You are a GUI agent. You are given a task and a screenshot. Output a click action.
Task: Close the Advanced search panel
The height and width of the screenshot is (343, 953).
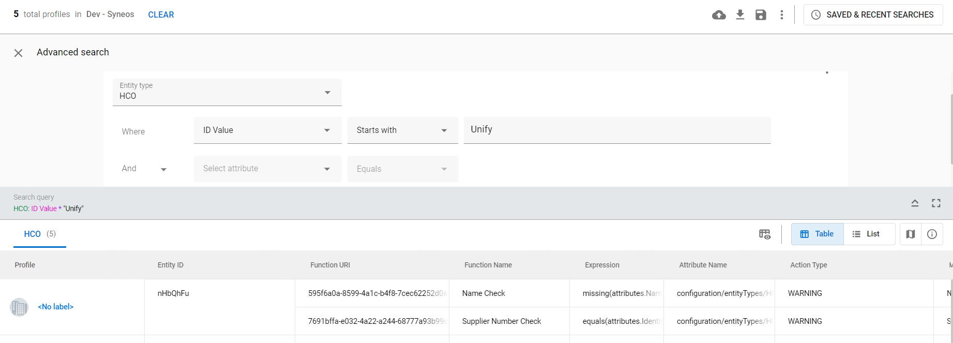18,53
